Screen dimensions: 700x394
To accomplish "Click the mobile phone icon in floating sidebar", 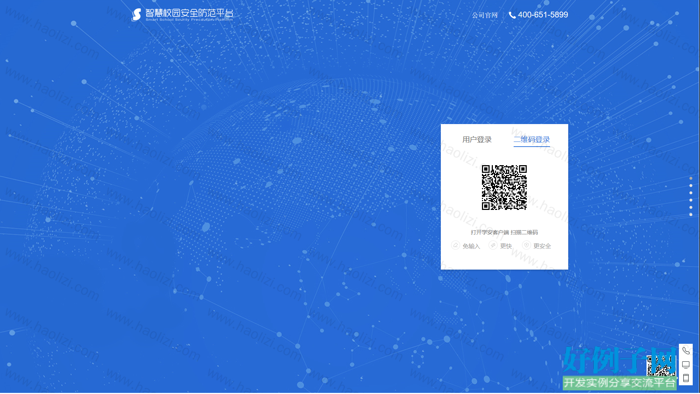I will (686, 378).
